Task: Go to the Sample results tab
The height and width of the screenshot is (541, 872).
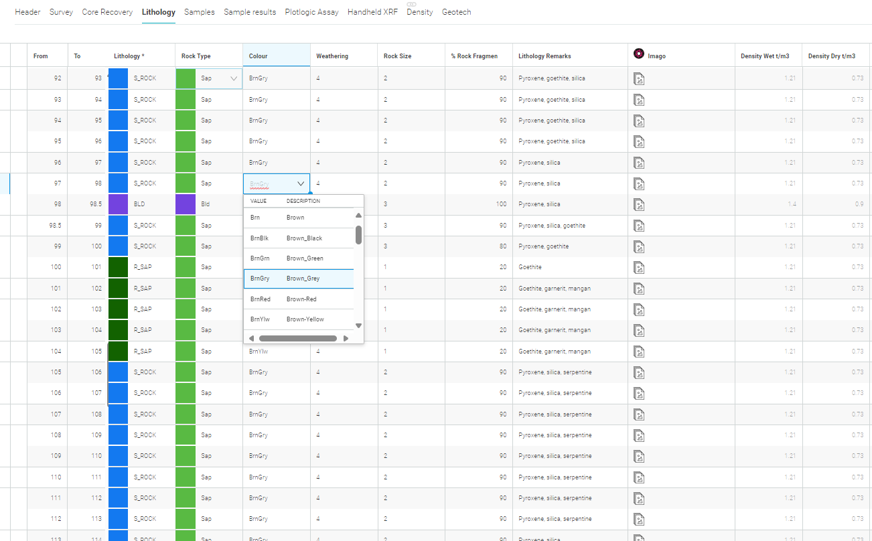Action: tap(250, 12)
